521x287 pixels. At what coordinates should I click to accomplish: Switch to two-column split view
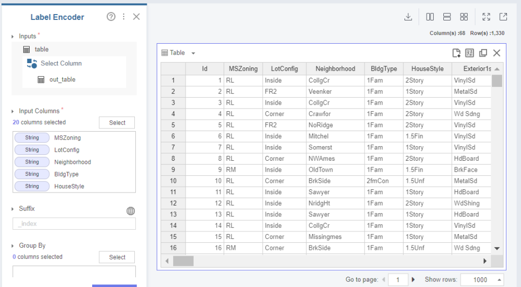pos(430,17)
